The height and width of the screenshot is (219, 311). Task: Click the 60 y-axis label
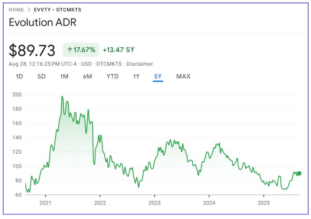pyautogui.click(x=18, y=194)
